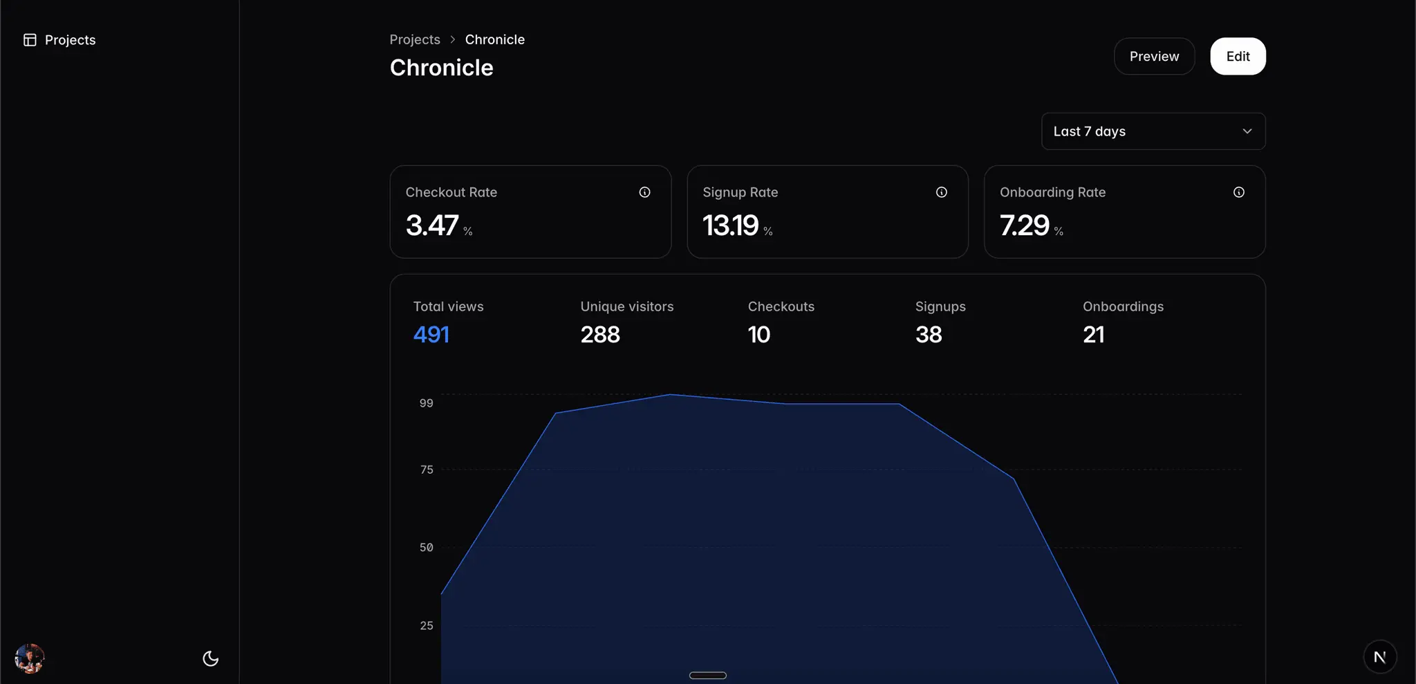The height and width of the screenshot is (684, 1416).
Task: Open the Next.js dev tools badge
Action: click(x=1380, y=657)
